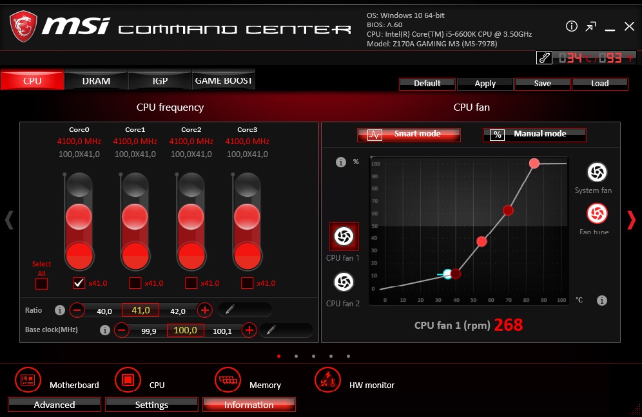The image size is (642, 417).
Task: Select fan curve point near 70°C
Action: click(508, 210)
